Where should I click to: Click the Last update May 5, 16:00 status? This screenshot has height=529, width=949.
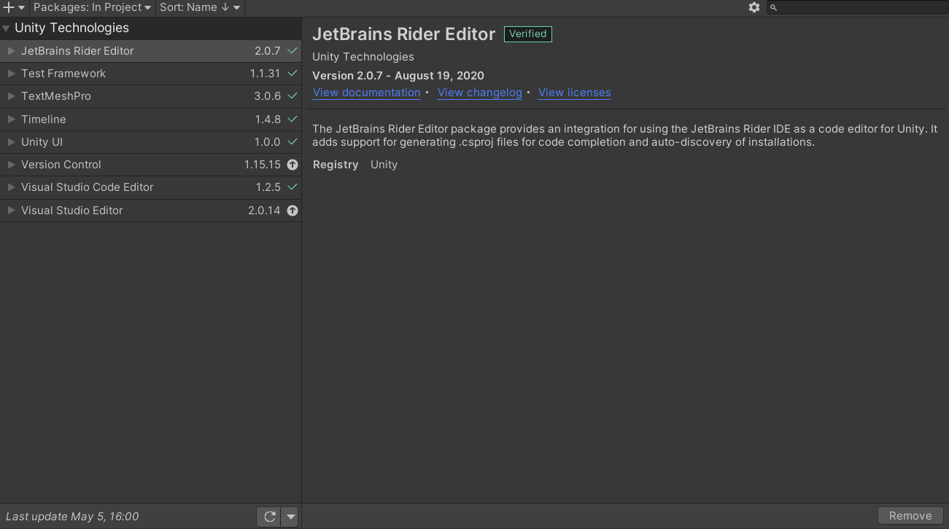tap(72, 517)
